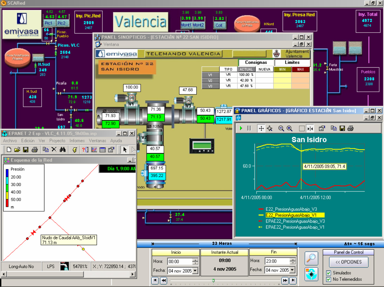Image resolution: width=384 pixels, height=287 pixels.
Task: Open map options in the EPANET toolbar
Action: (111, 149)
